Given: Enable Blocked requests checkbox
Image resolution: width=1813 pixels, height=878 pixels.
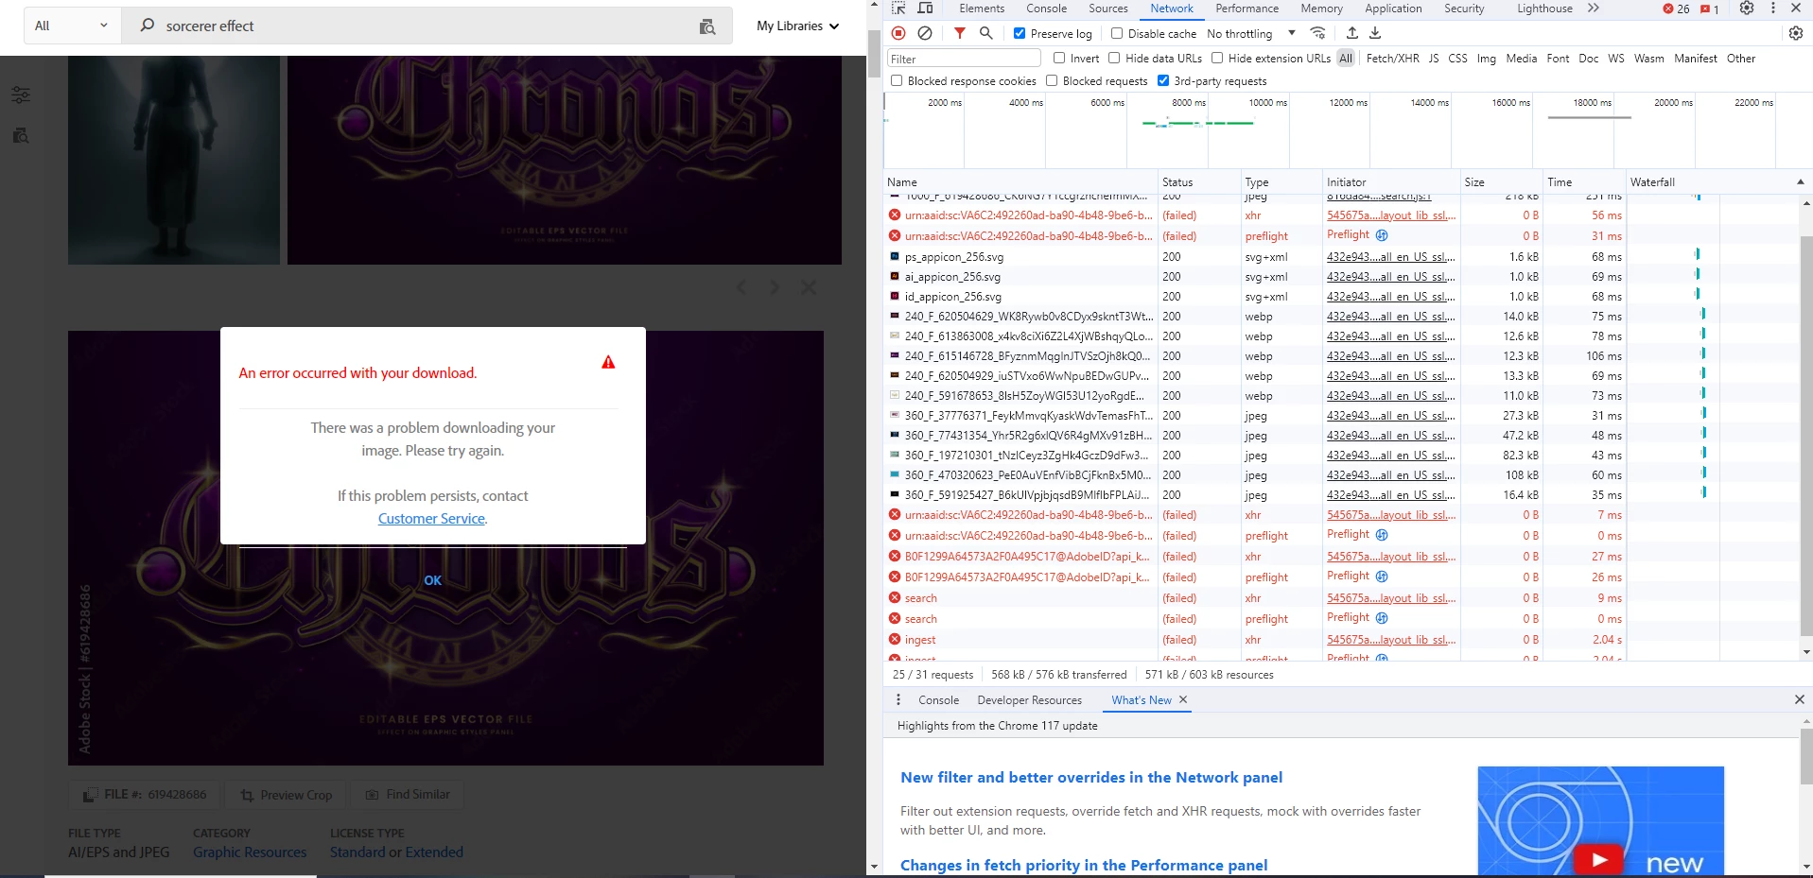Looking at the screenshot, I should [1052, 80].
